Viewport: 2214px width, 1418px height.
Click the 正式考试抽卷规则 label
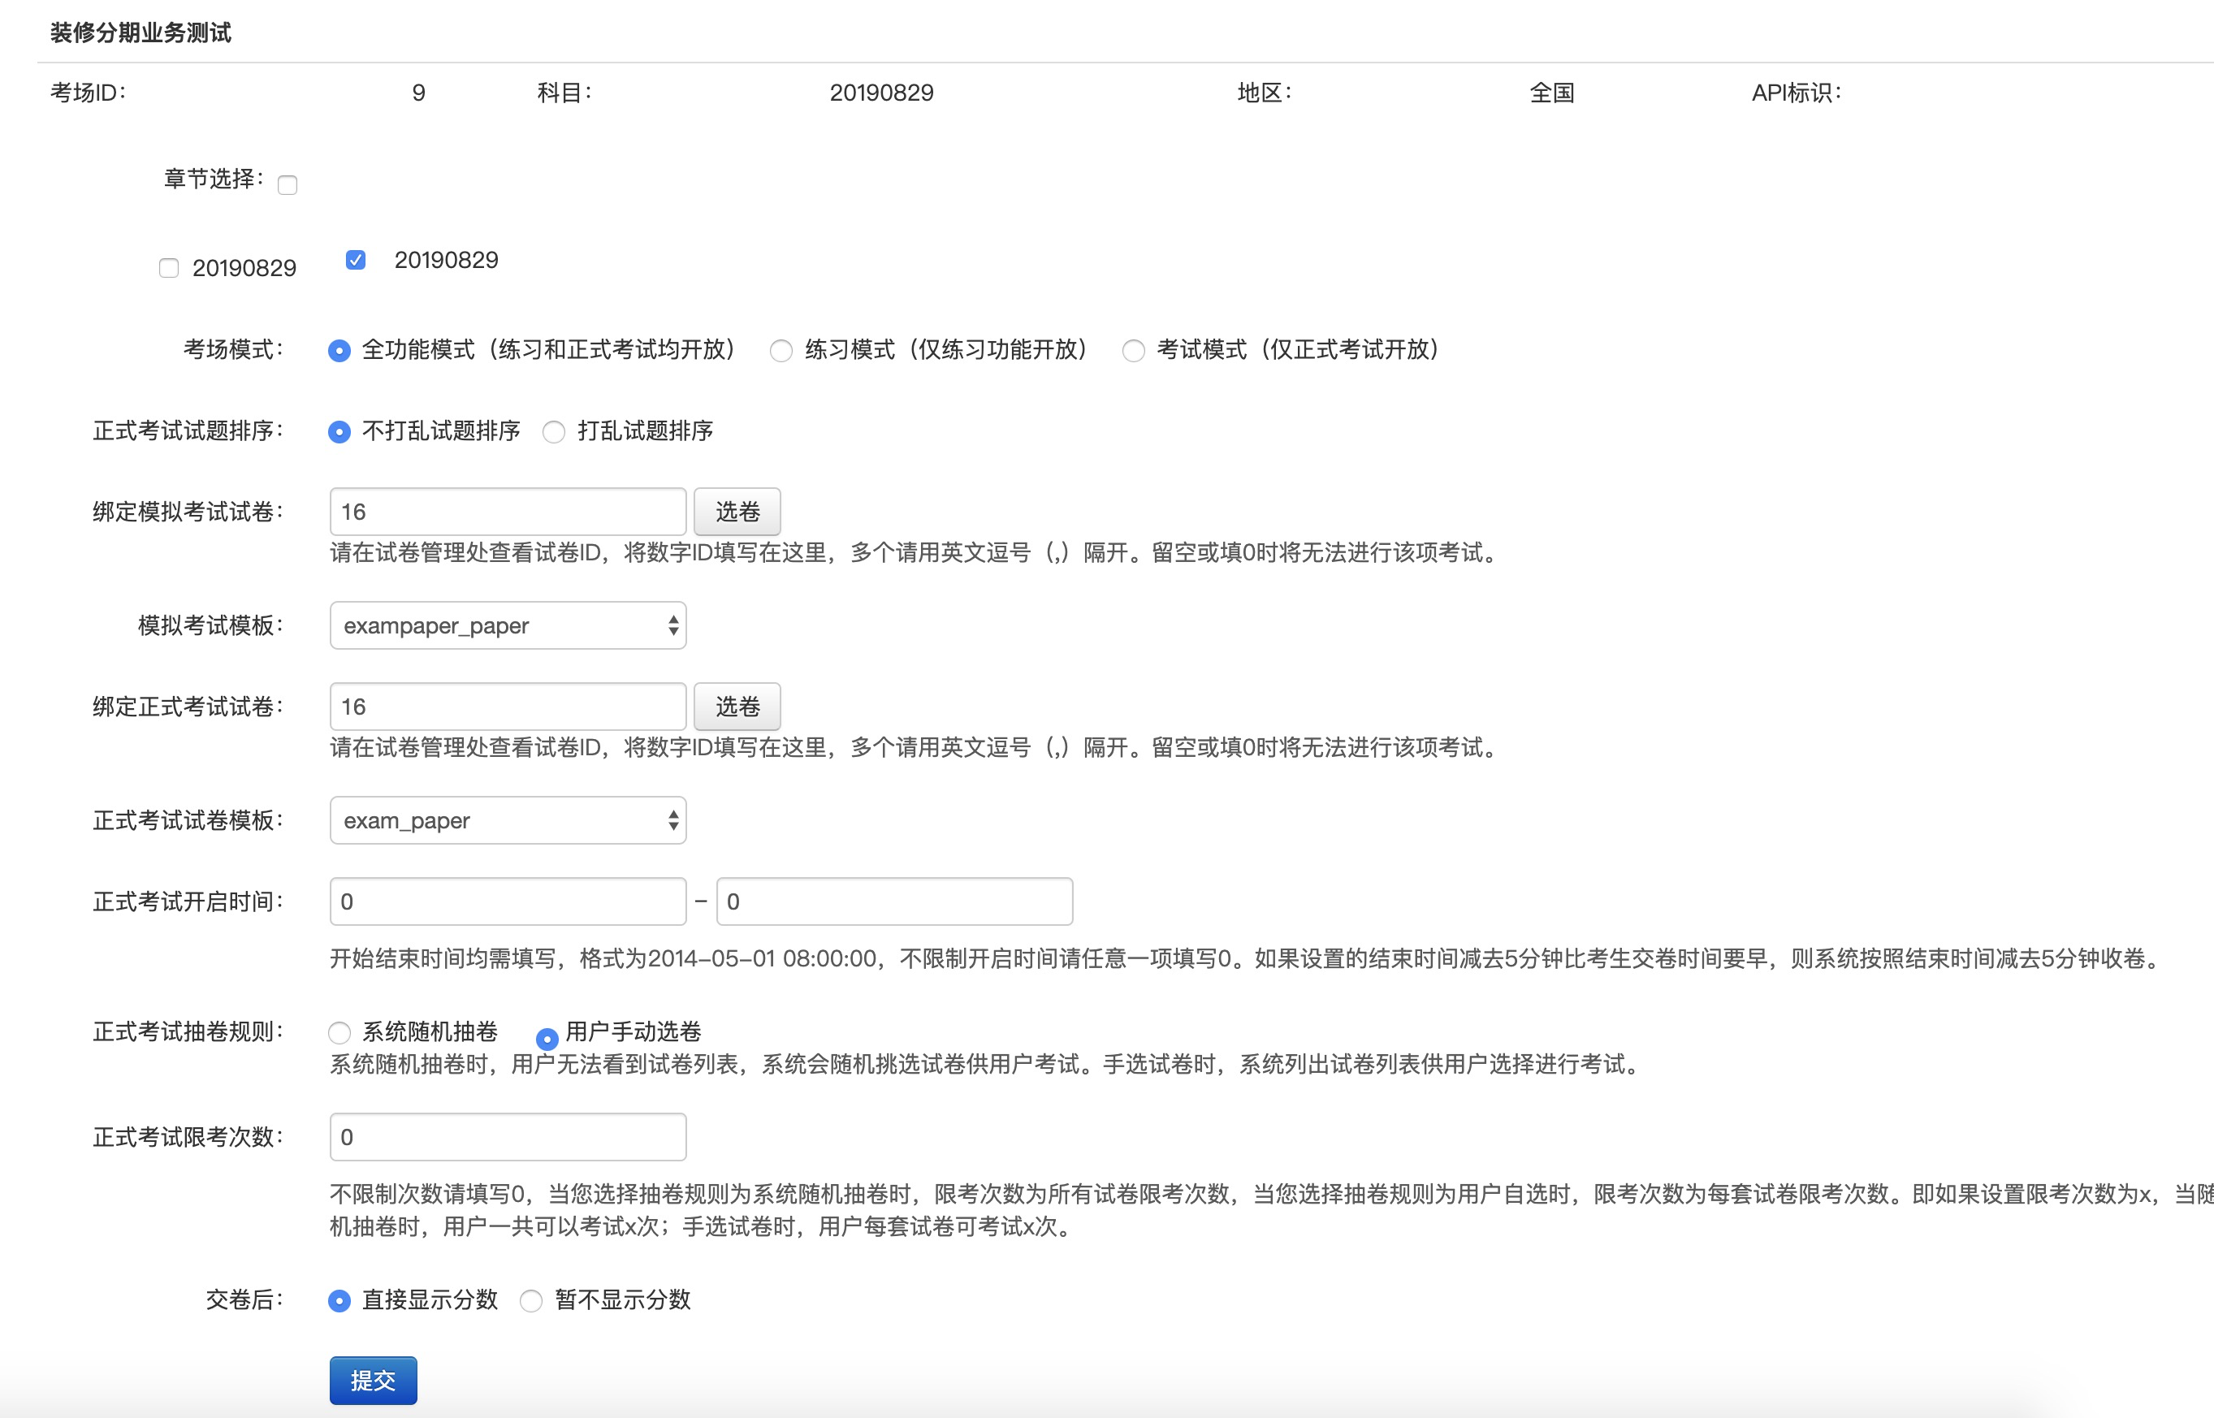coord(188,1032)
